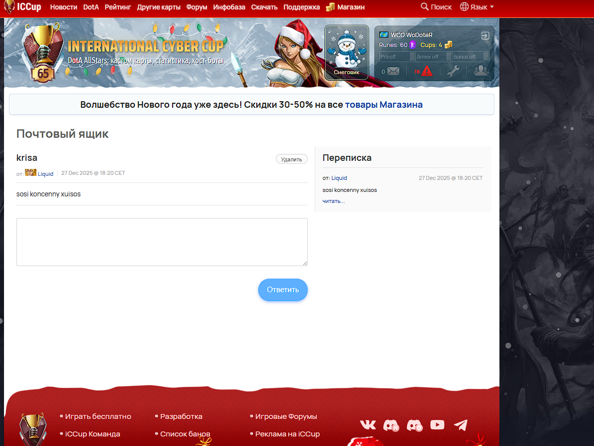594x446 pixels.
Task: Open iCCup Команда footer link
Action: (x=93, y=434)
